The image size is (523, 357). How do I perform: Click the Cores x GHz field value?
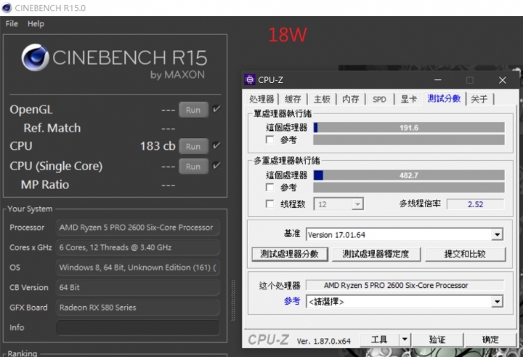click(x=138, y=247)
